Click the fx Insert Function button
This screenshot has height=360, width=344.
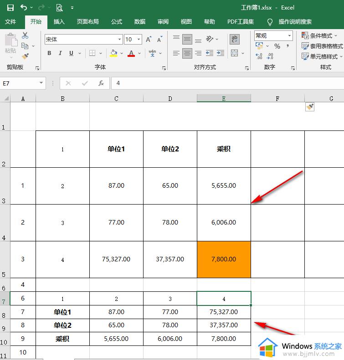[x=101, y=83]
